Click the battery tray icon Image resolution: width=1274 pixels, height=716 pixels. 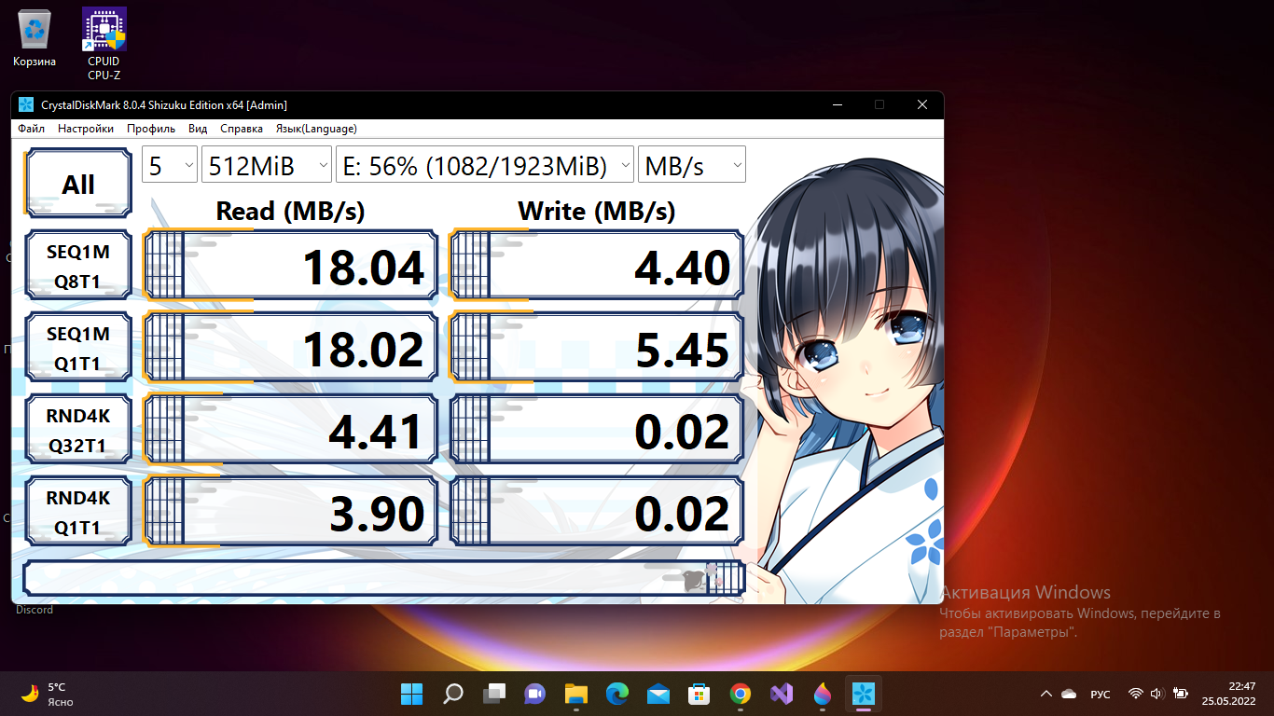pyautogui.click(x=1180, y=694)
